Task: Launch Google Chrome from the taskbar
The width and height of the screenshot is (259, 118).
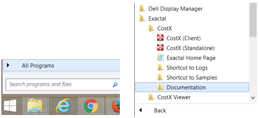Action: (x=91, y=106)
